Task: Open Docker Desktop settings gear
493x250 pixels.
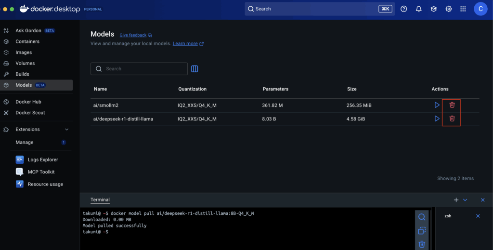Action: point(448,9)
